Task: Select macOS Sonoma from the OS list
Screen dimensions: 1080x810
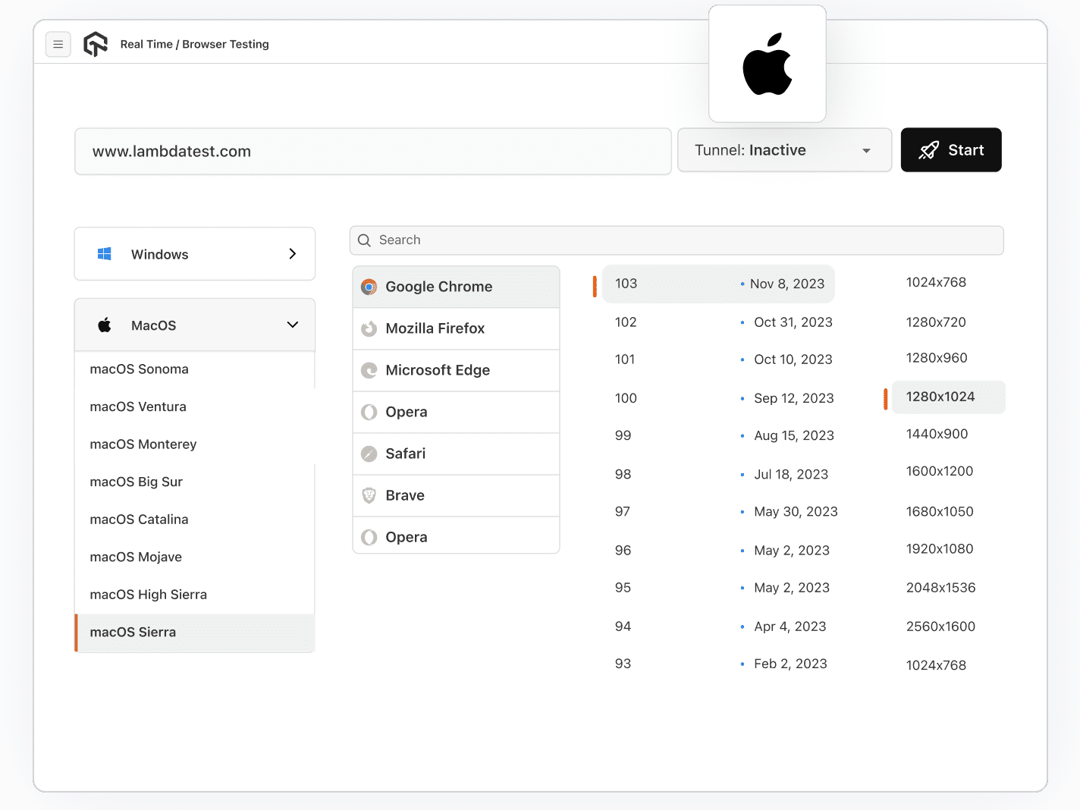Action: pos(139,369)
